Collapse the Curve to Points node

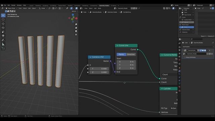(x=162, y=55)
